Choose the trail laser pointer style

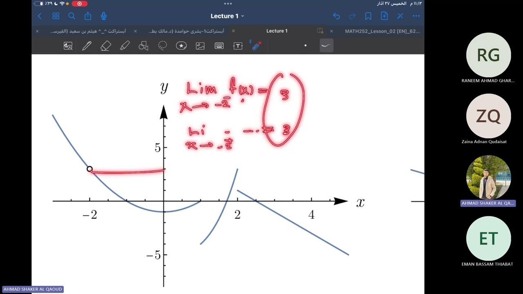326,46
